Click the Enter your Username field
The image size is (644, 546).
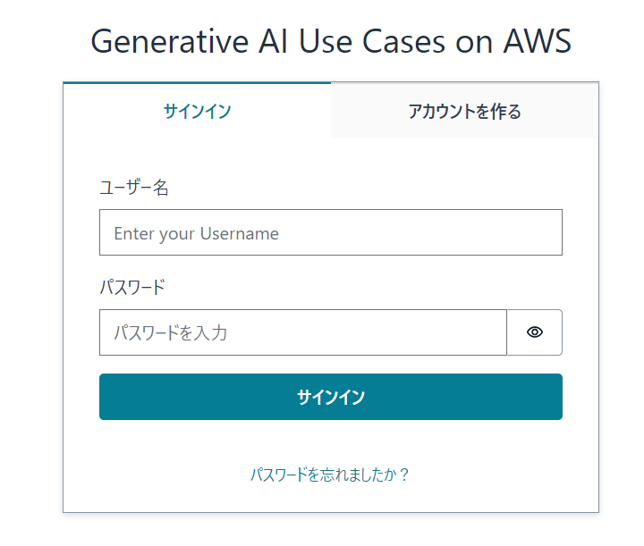(x=331, y=232)
